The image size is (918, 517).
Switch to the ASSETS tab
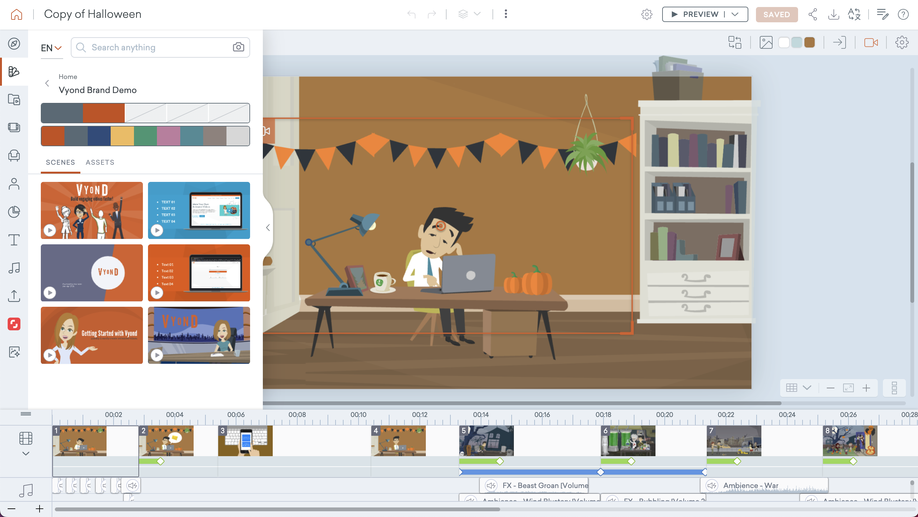click(x=100, y=162)
